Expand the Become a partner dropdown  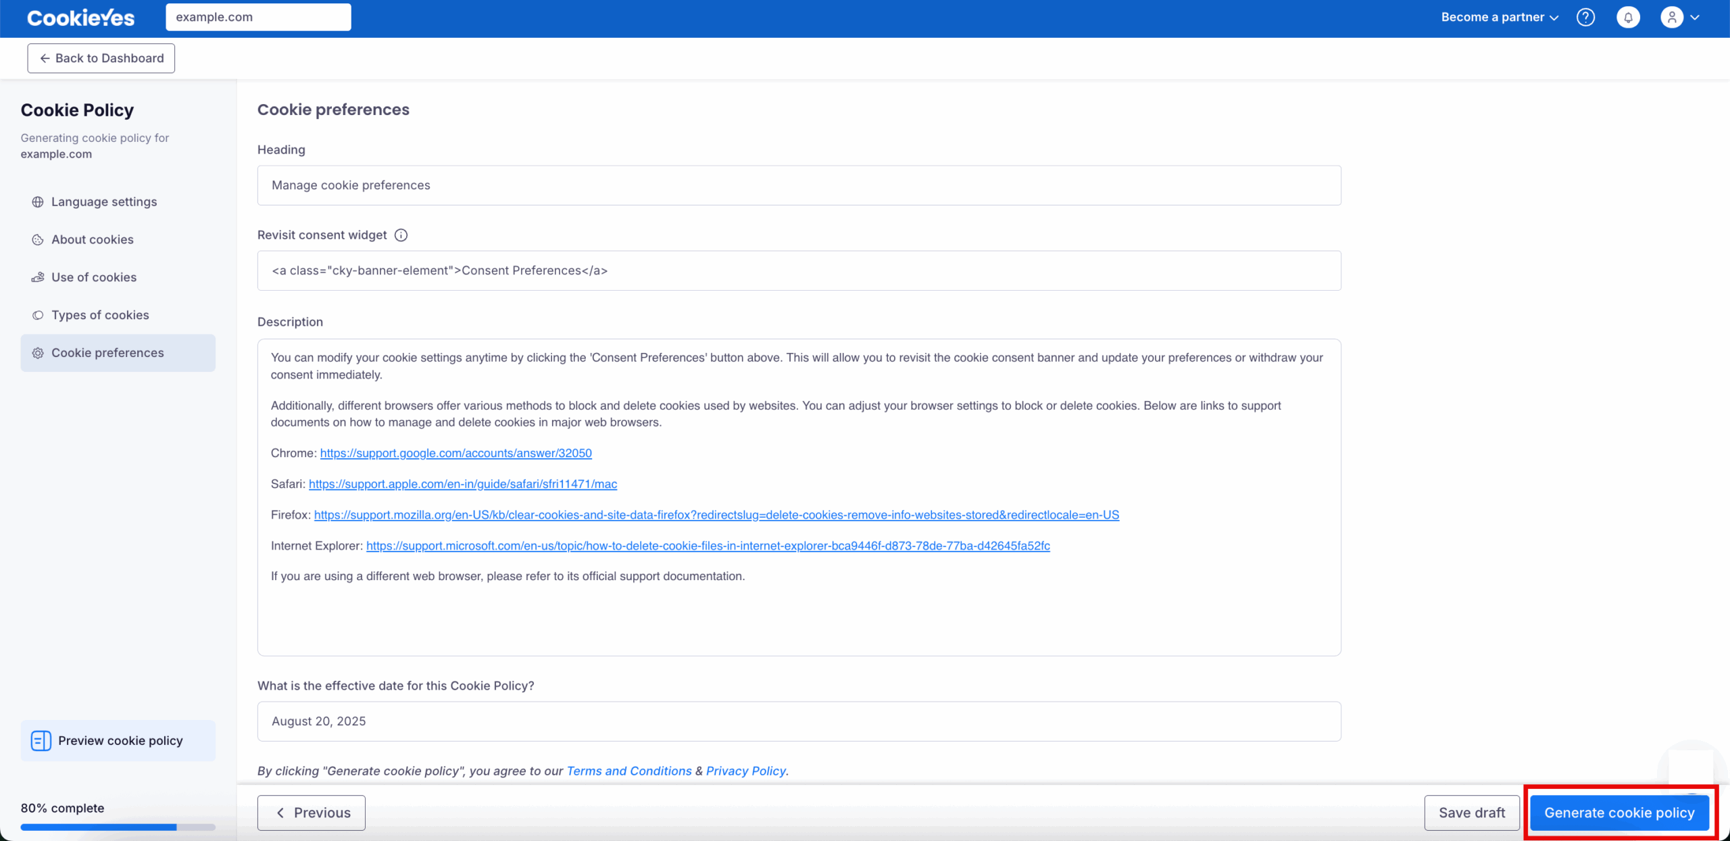coord(1499,18)
